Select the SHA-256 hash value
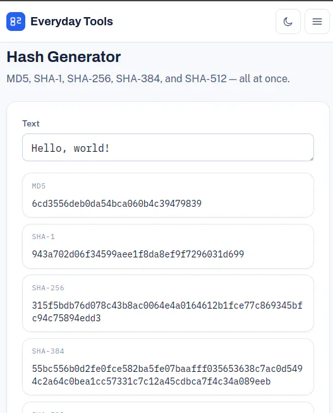The height and width of the screenshot is (413, 333). (167, 312)
